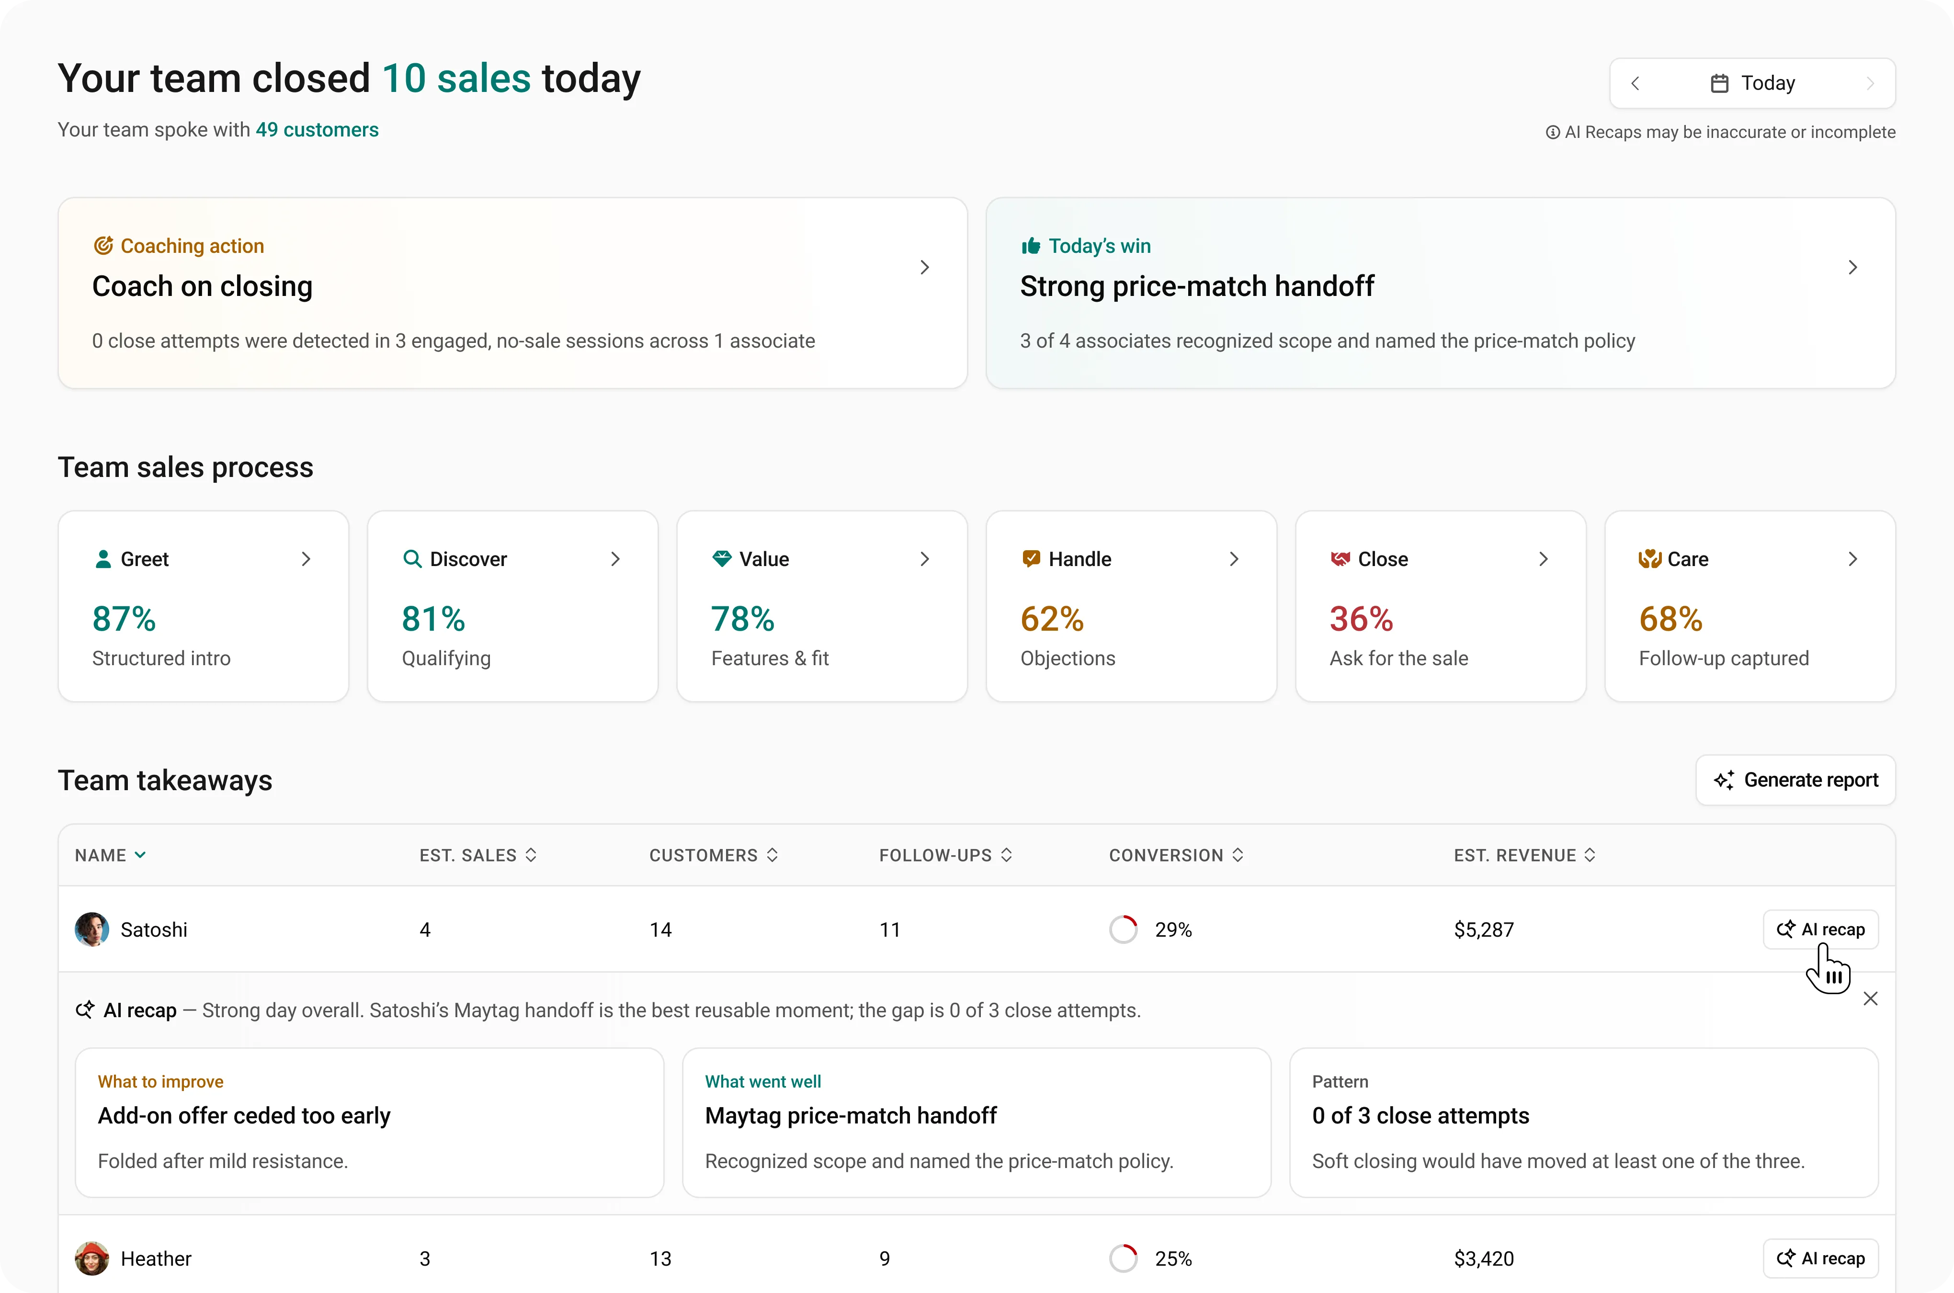Expand the Greet card chevron
The width and height of the screenshot is (1954, 1293).
pos(306,559)
